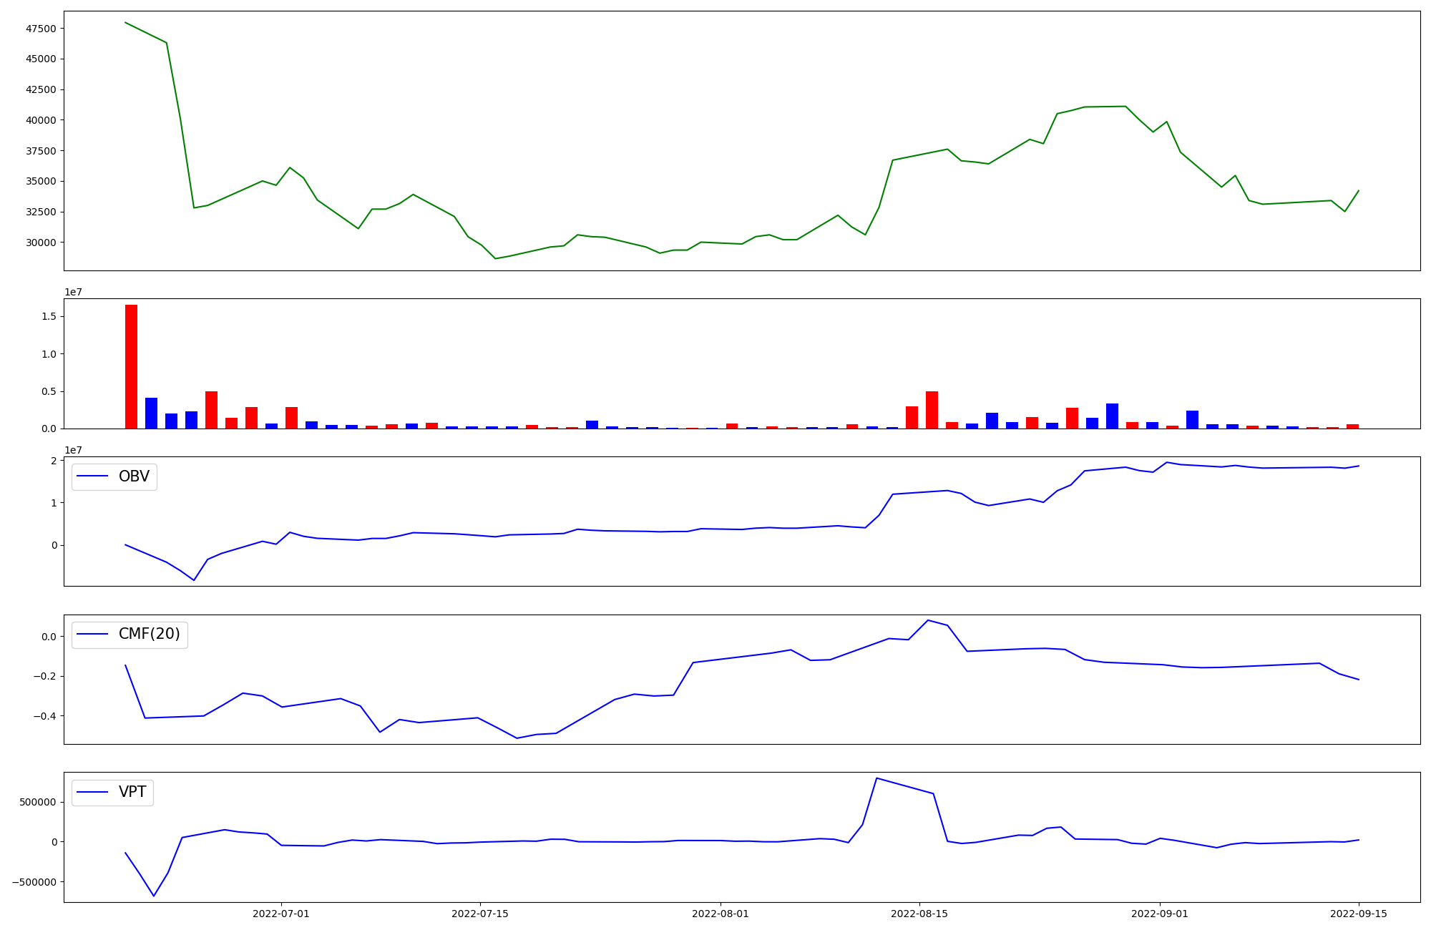Click the VPT peak near mid-August
1431x930 pixels.
876,778
